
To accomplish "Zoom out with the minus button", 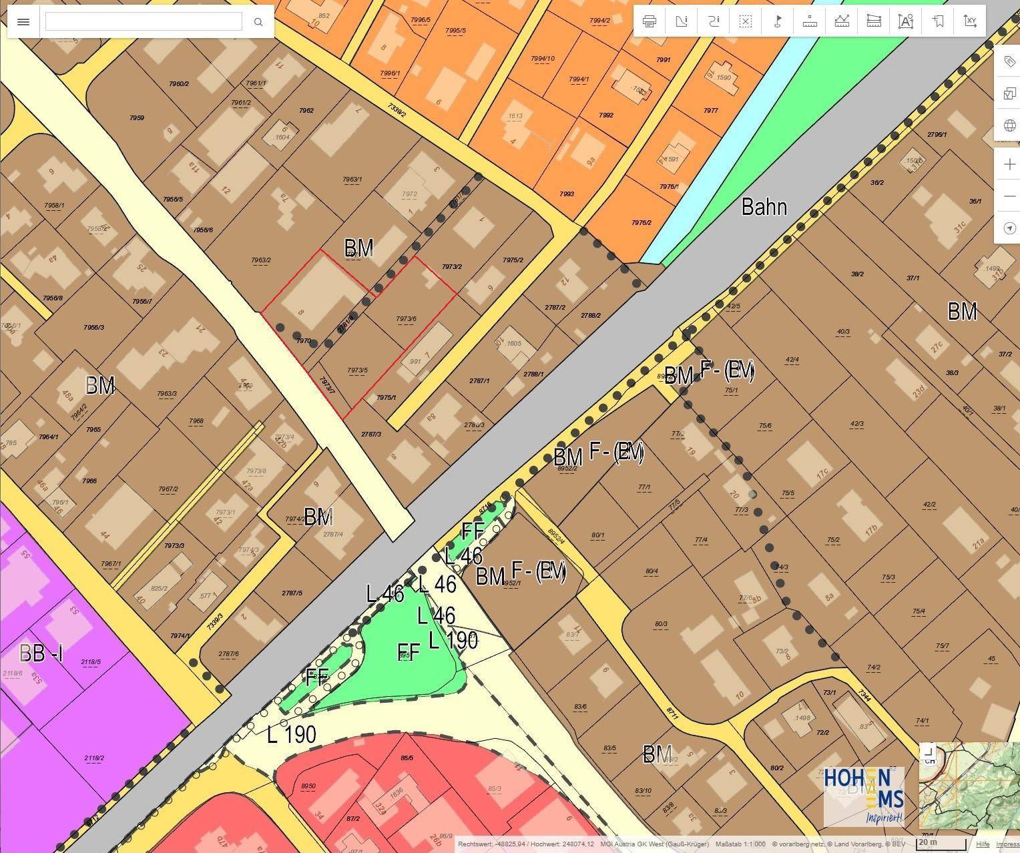I will click(x=1009, y=196).
